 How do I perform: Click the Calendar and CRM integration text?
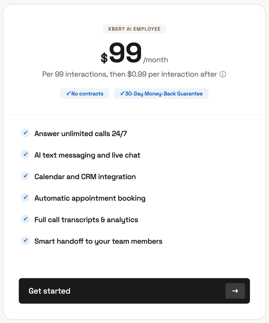point(85,177)
